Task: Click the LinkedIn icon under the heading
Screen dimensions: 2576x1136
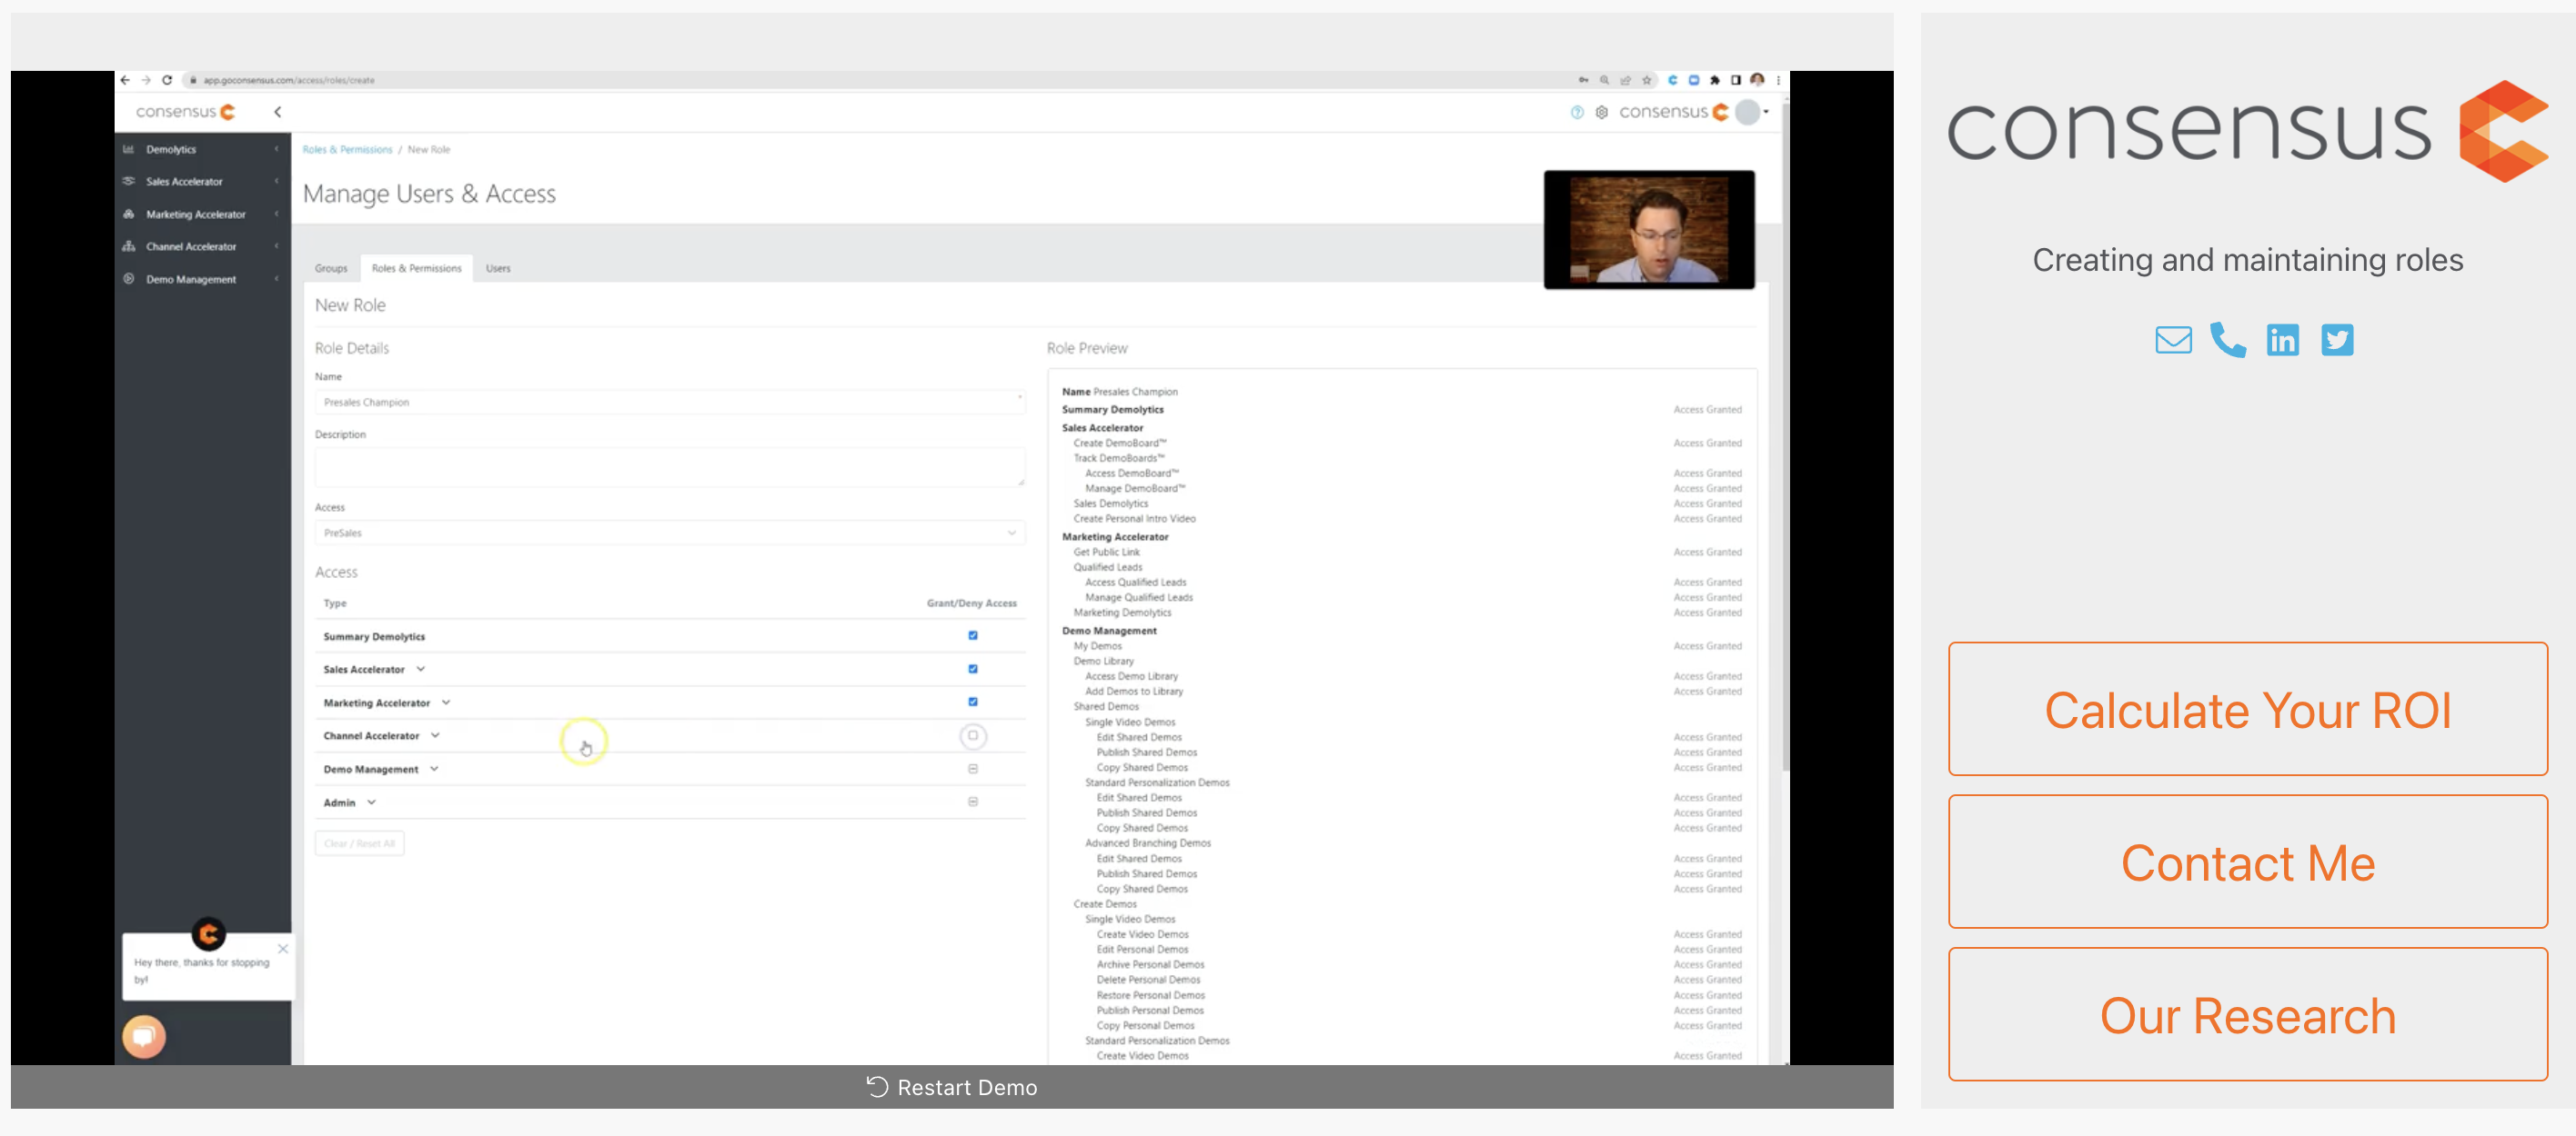Action: pos(2283,340)
